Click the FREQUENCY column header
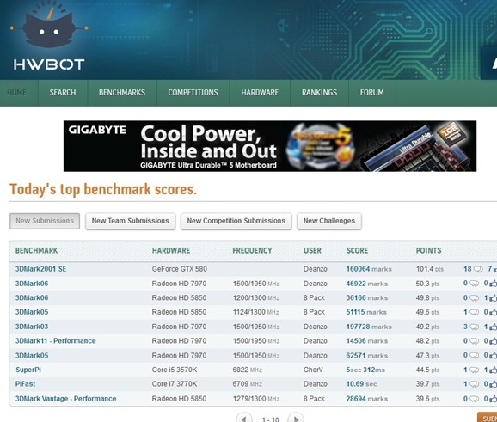The image size is (497, 422). click(252, 251)
